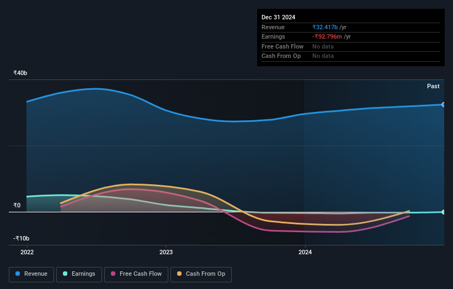Click the 2022 x-axis label
This screenshot has height=289, width=453.
(27, 253)
